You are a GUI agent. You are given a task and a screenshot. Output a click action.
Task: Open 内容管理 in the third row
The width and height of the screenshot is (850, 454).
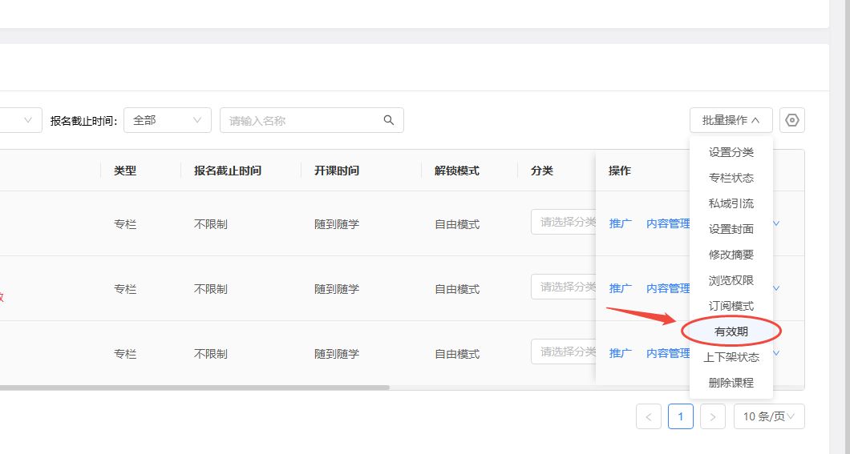(x=668, y=353)
